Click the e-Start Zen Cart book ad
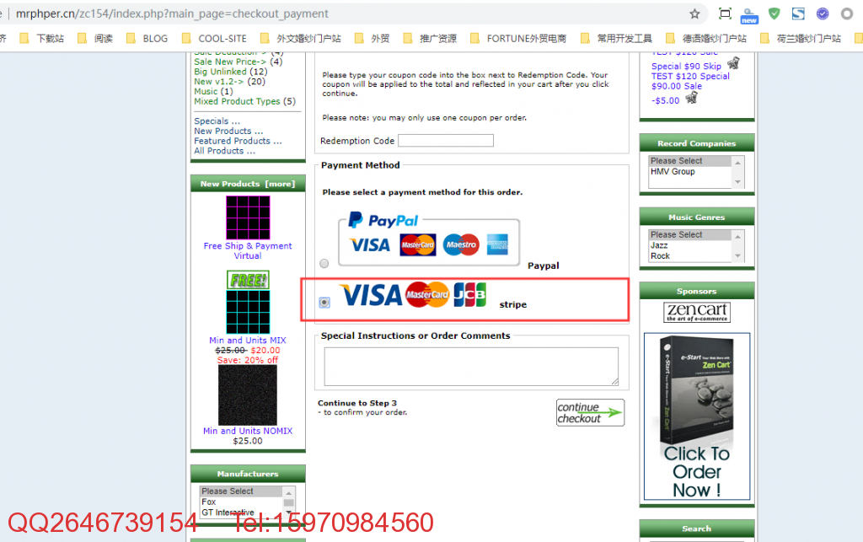The width and height of the screenshot is (863, 542). [697, 416]
